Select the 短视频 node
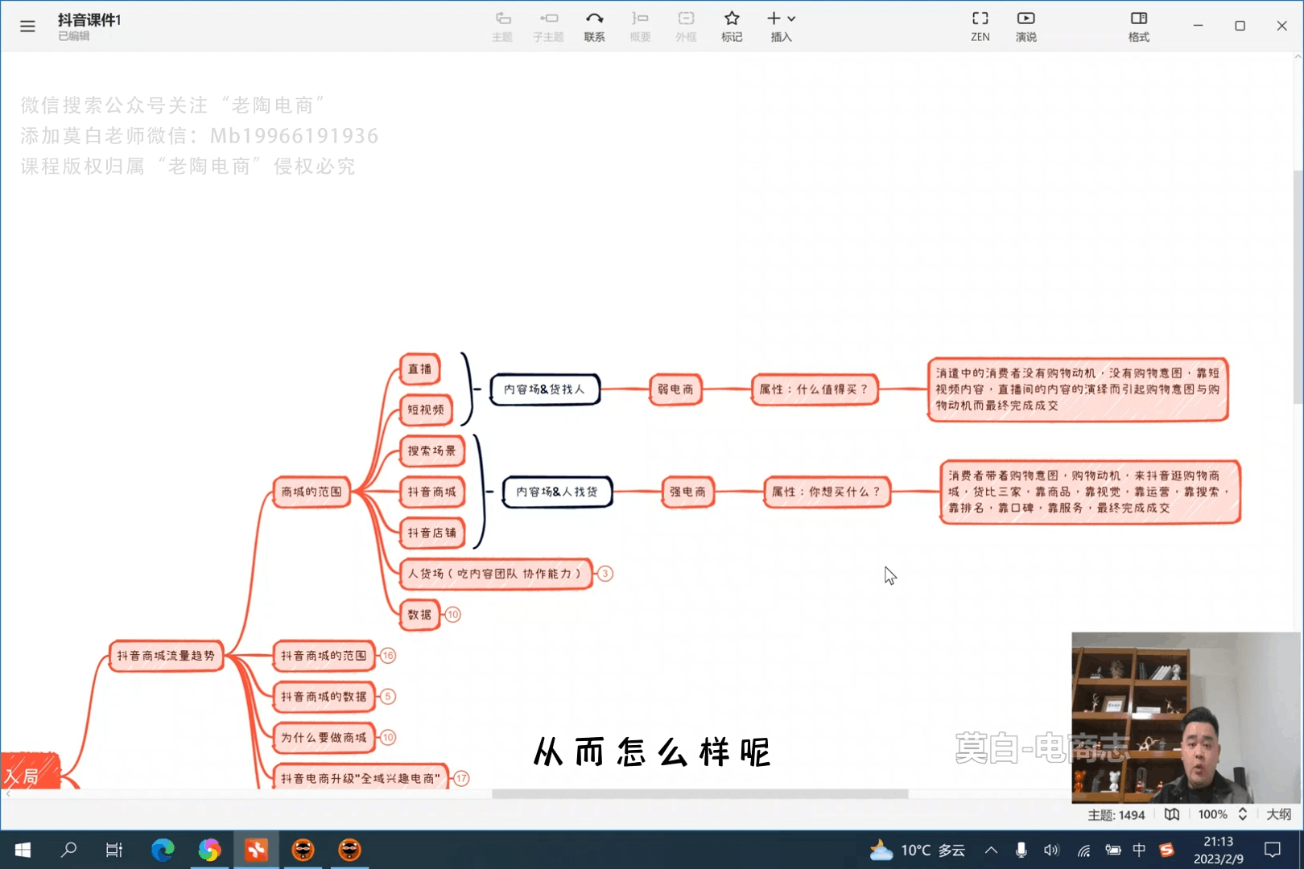Screen dimensions: 1304x869 coord(426,410)
